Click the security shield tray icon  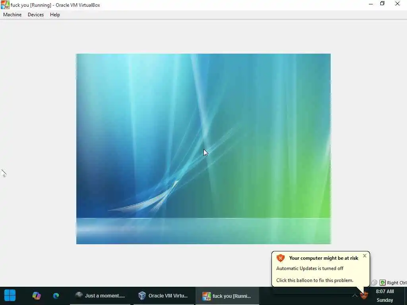tap(364, 295)
